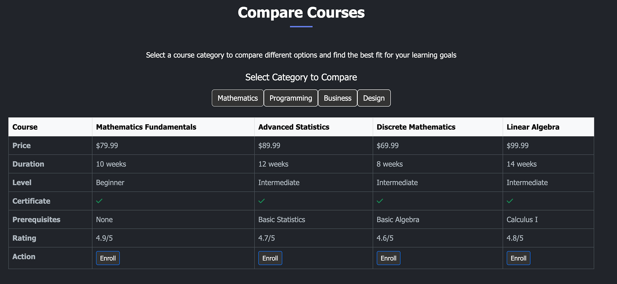Click the Mathematics Fundamentals column header

(146, 127)
